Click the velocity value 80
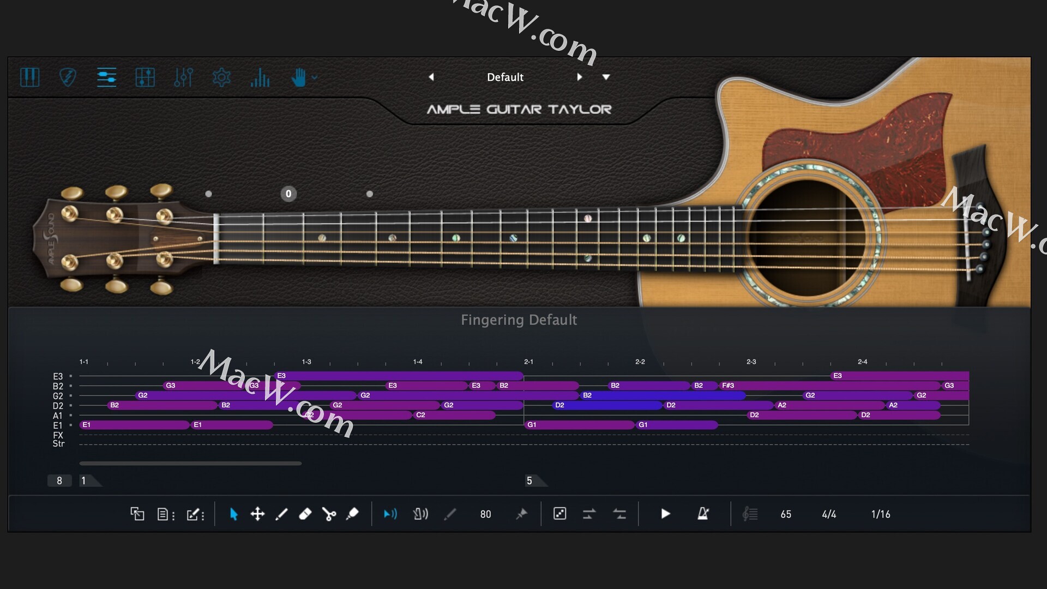Viewport: 1047px width, 589px height. coord(485,514)
